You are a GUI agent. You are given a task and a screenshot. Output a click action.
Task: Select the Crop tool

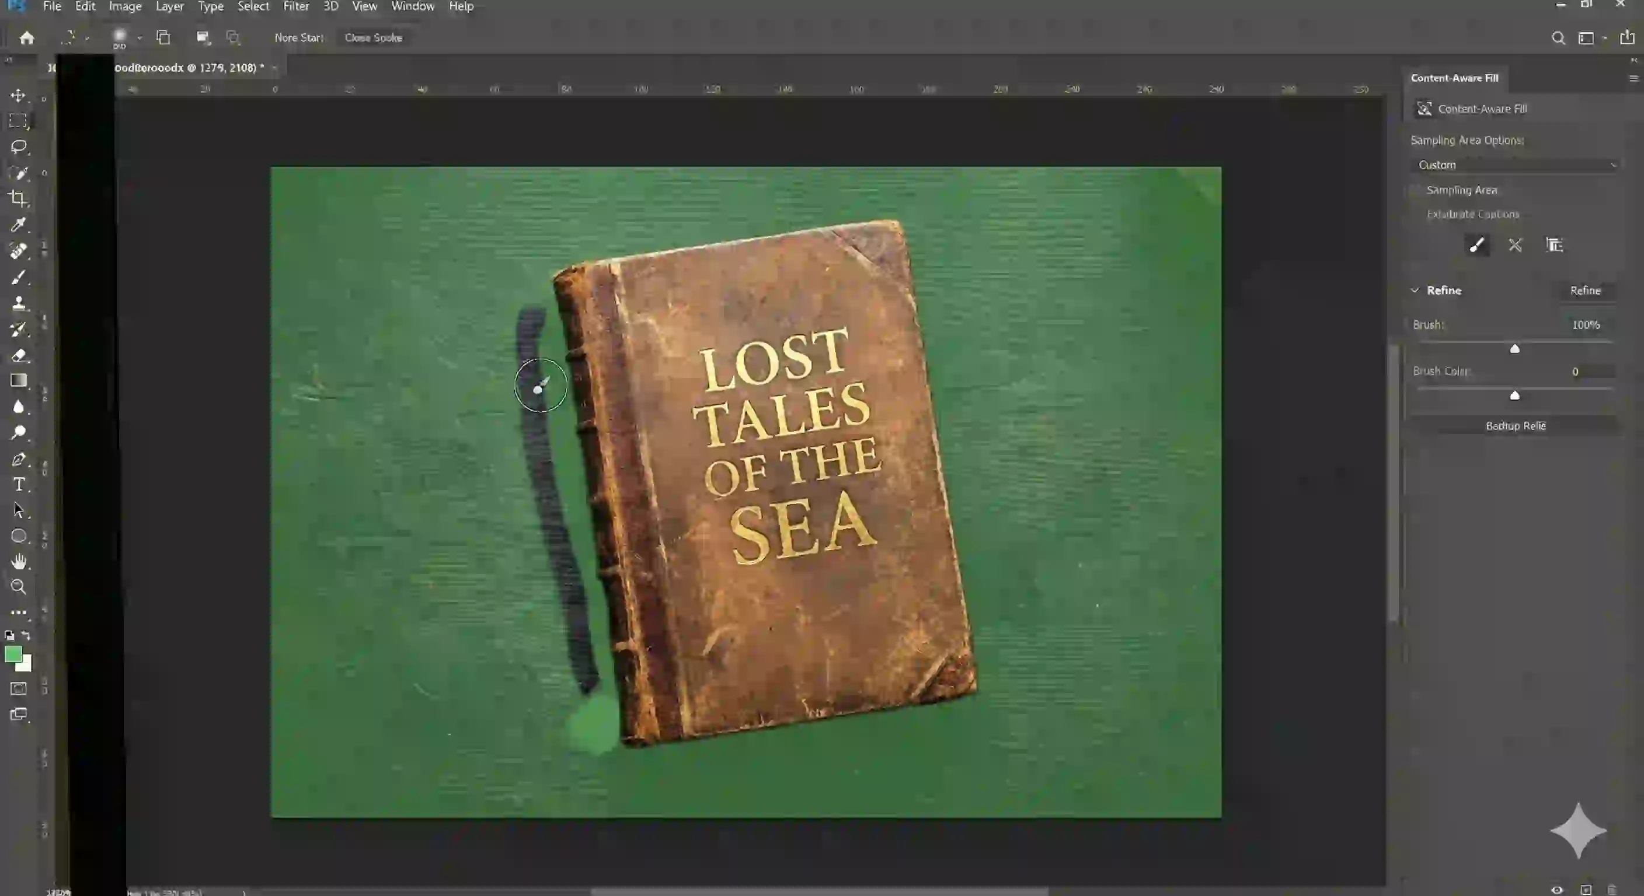pyautogui.click(x=19, y=198)
